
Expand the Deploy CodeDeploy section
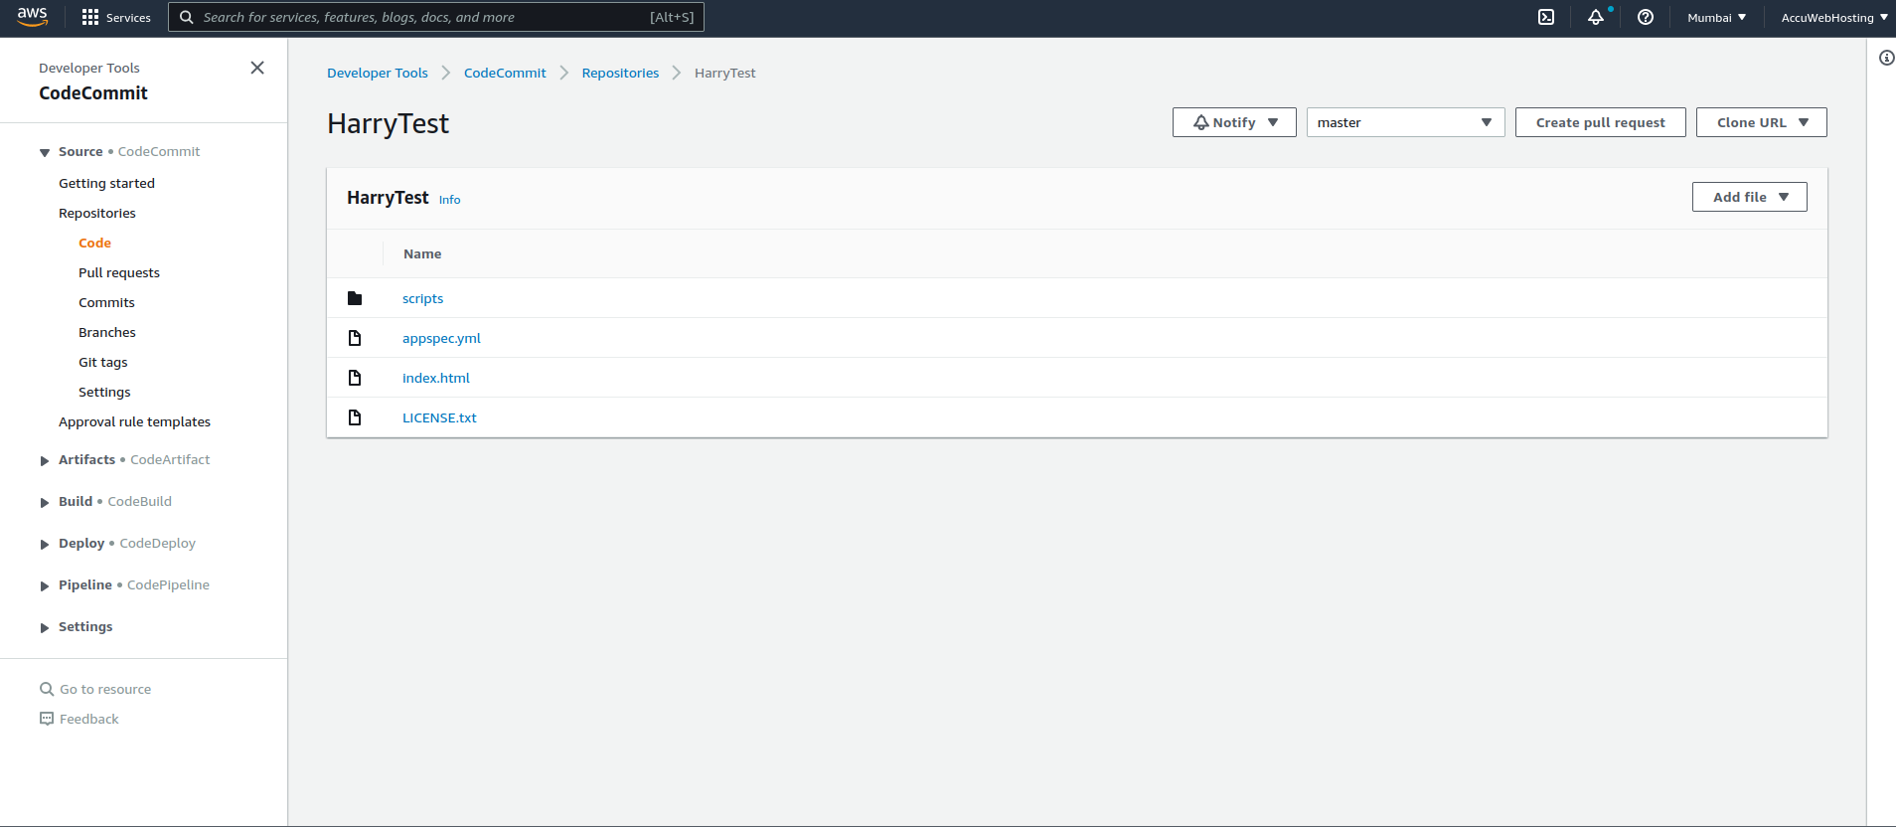(x=45, y=544)
